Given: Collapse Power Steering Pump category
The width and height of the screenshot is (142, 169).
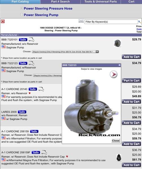Looking at the screenshot, I should [x=22, y=15].
